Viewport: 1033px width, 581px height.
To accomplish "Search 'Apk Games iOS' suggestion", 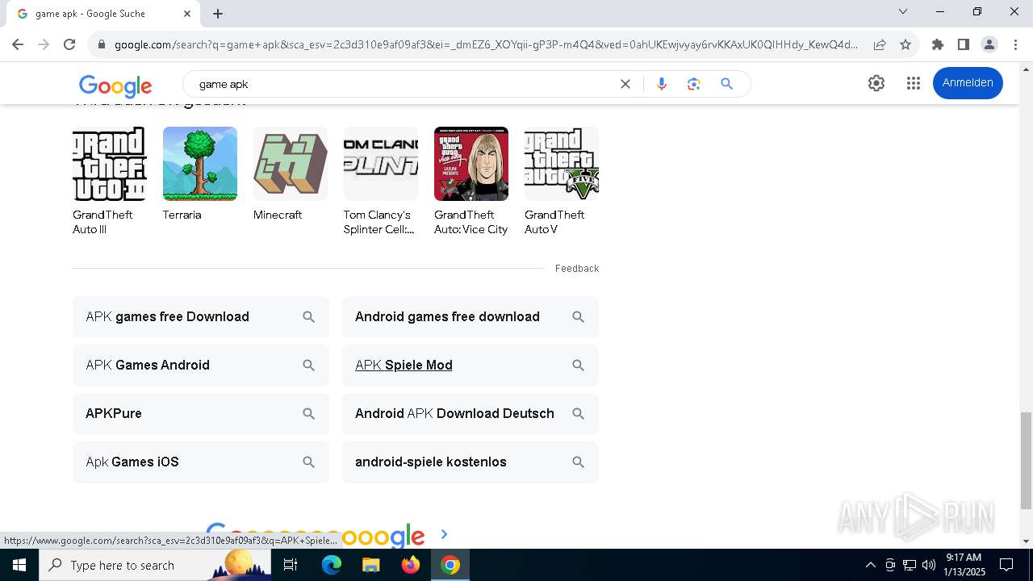I will click(201, 462).
